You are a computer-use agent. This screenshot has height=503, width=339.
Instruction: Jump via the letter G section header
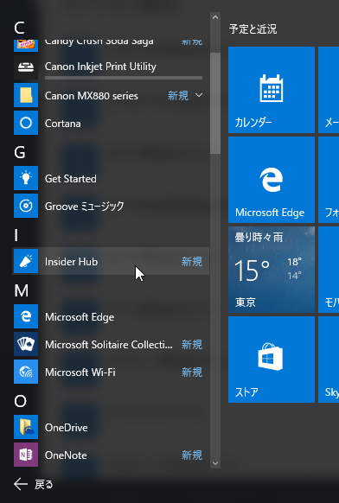(20, 152)
